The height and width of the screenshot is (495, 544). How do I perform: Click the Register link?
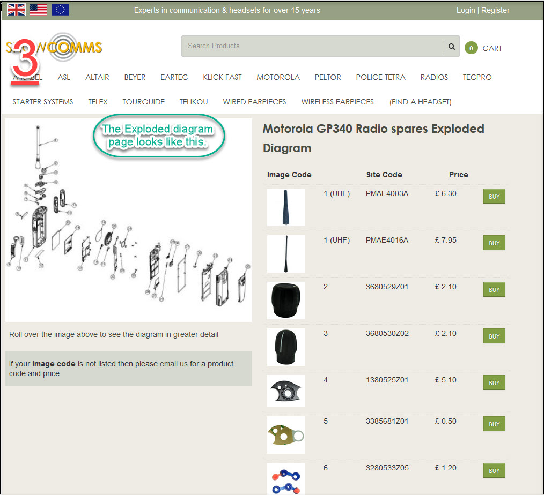pos(495,10)
